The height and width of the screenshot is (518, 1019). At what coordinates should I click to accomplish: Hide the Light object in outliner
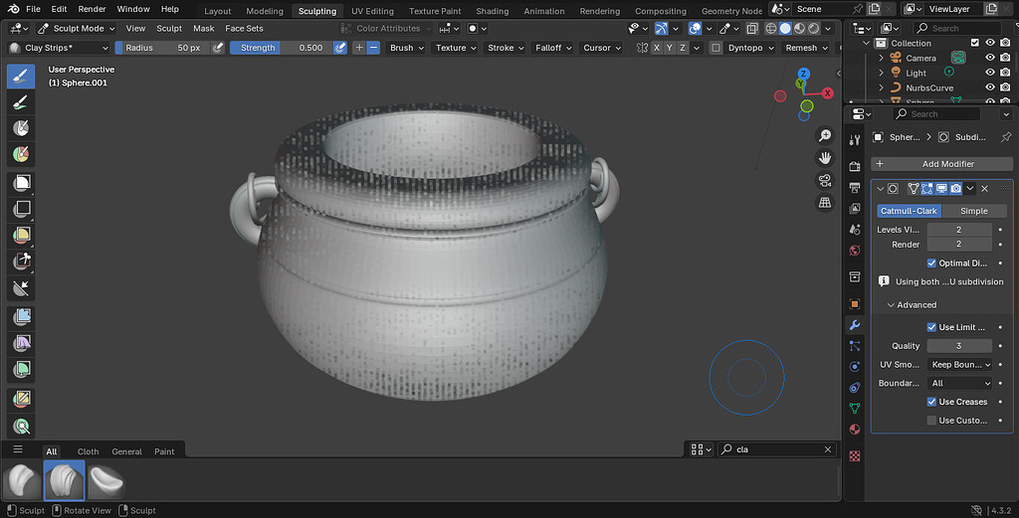click(990, 73)
